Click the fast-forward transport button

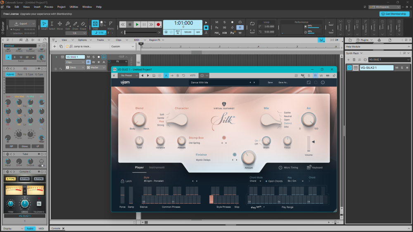click(x=151, y=24)
